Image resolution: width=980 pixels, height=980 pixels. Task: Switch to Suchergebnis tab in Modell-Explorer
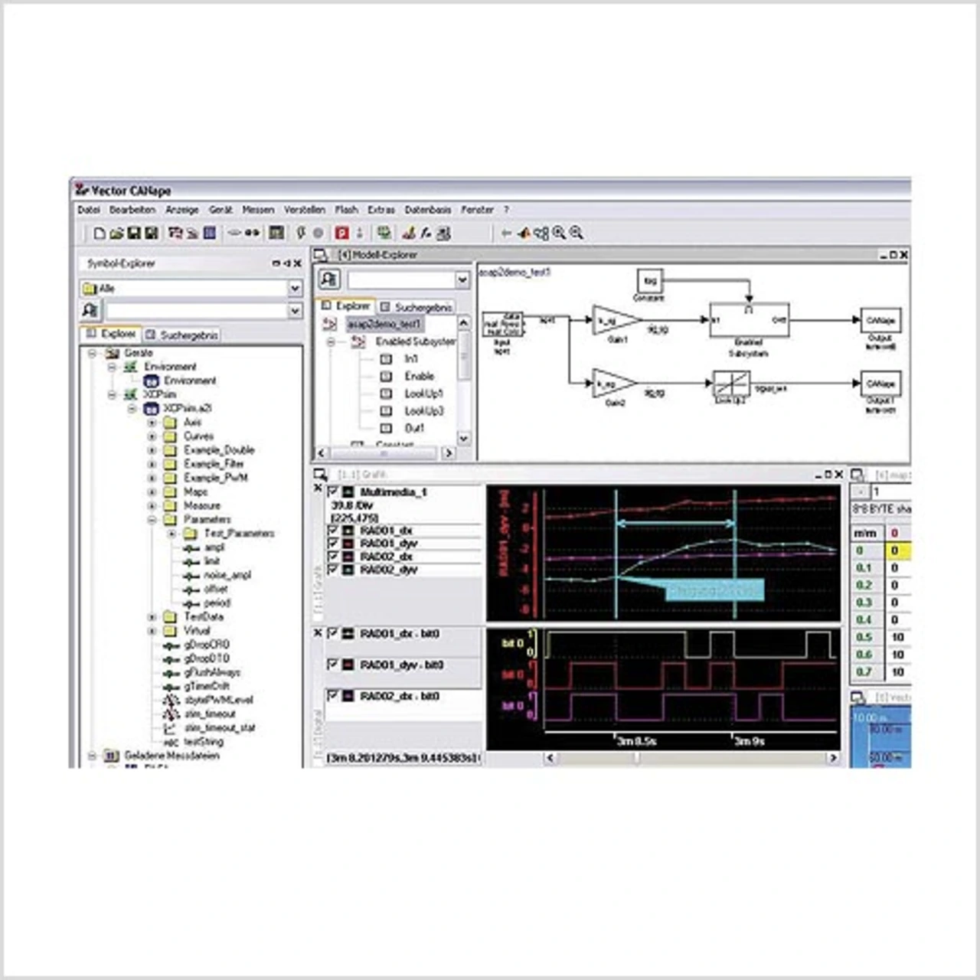416,306
